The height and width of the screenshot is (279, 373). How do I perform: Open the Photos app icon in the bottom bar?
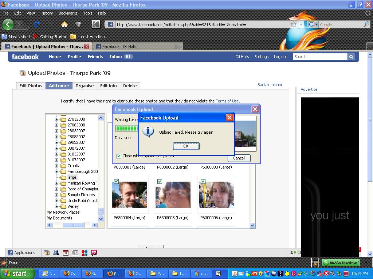(47, 253)
